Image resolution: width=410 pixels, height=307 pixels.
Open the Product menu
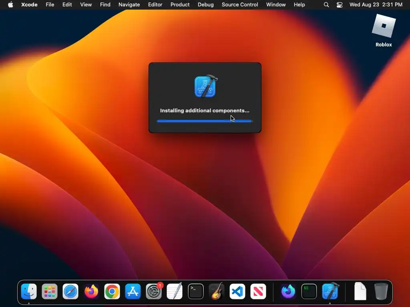click(180, 4)
